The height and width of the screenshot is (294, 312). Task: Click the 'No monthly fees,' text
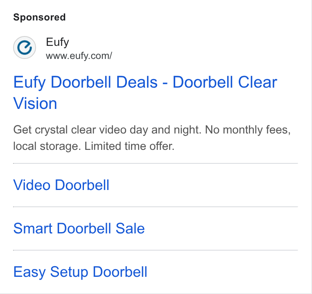248,130
